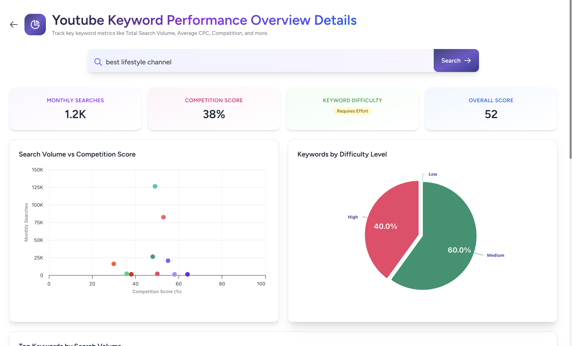
Task: Click the magnifying glass search icon
Action: (x=98, y=62)
